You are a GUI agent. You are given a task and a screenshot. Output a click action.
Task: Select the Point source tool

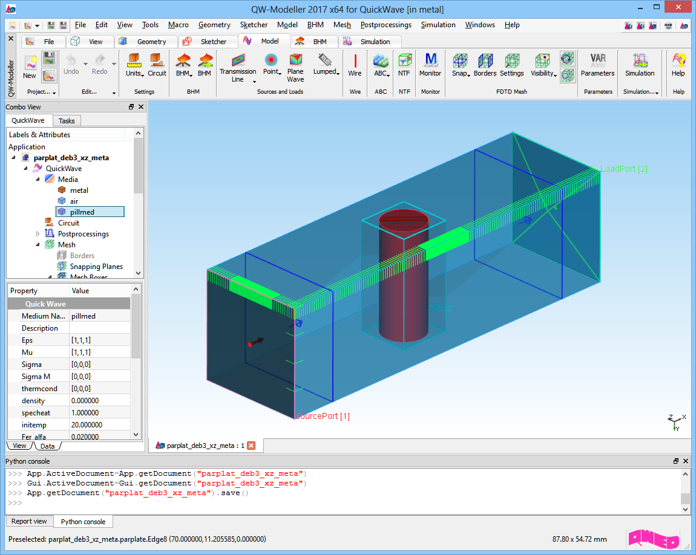coord(272,65)
